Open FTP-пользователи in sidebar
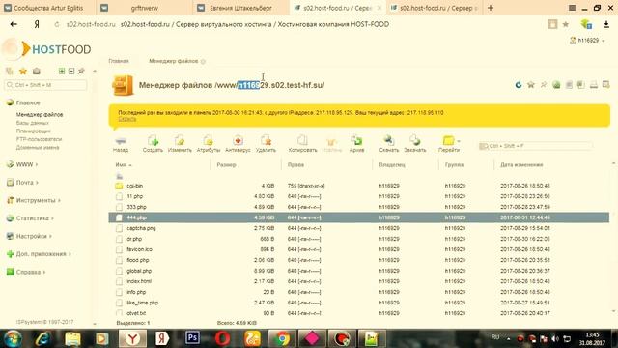Viewport: 618px width, 348px height. [39, 139]
